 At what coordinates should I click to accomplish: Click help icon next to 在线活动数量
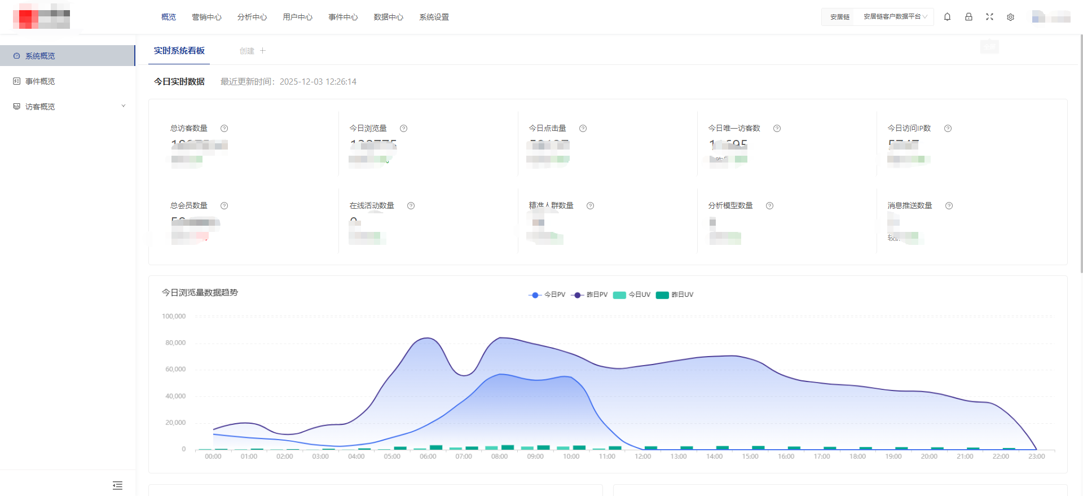(411, 205)
